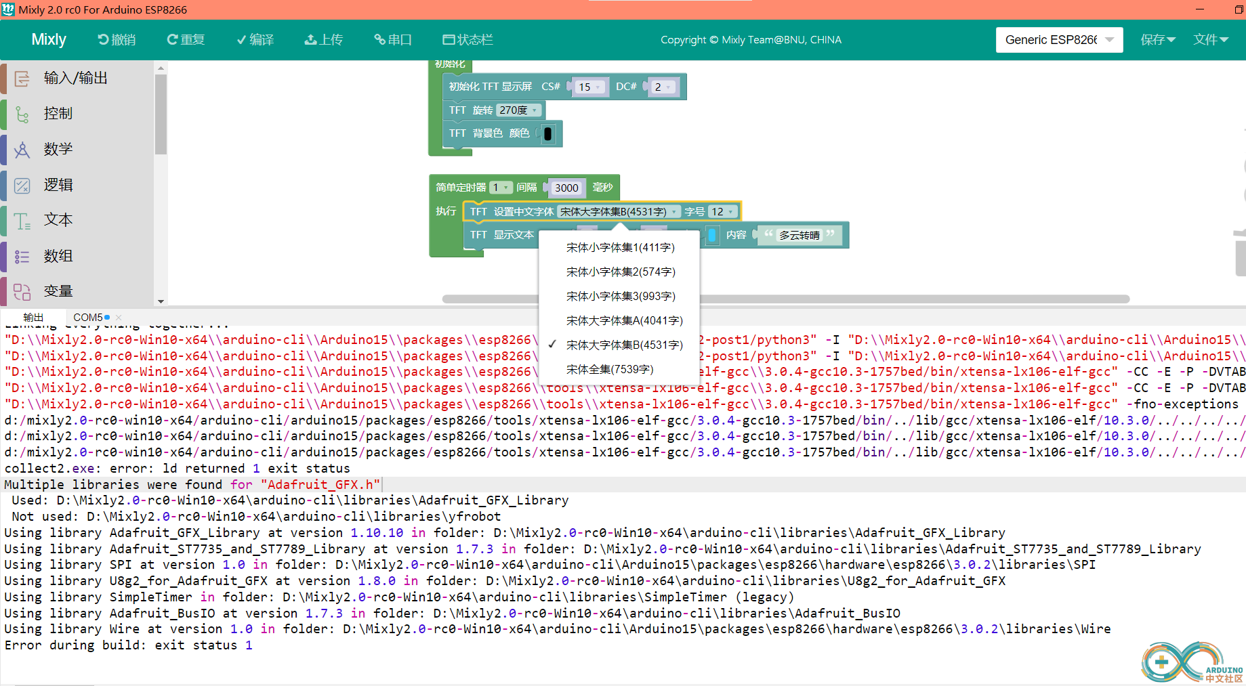Choose checked 宋体大字体集B(4531字) option
Viewport: 1246px width, 686px height.
tap(620, 345)
